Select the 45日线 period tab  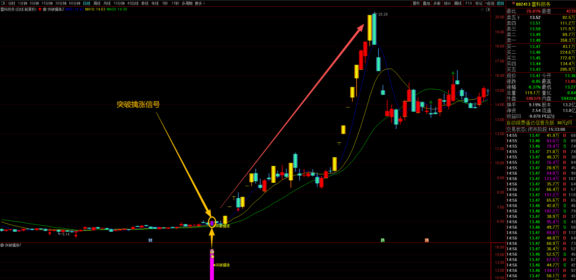133,3
